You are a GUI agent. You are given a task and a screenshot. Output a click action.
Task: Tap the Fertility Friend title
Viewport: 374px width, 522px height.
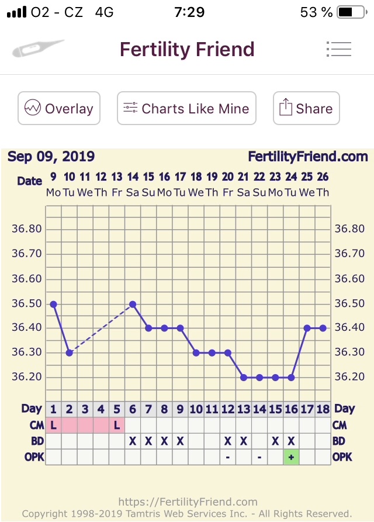[187, 49]
